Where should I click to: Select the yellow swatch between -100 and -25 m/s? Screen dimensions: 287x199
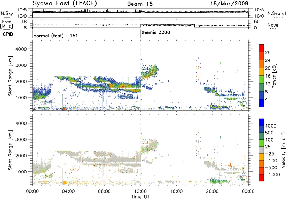262,157
